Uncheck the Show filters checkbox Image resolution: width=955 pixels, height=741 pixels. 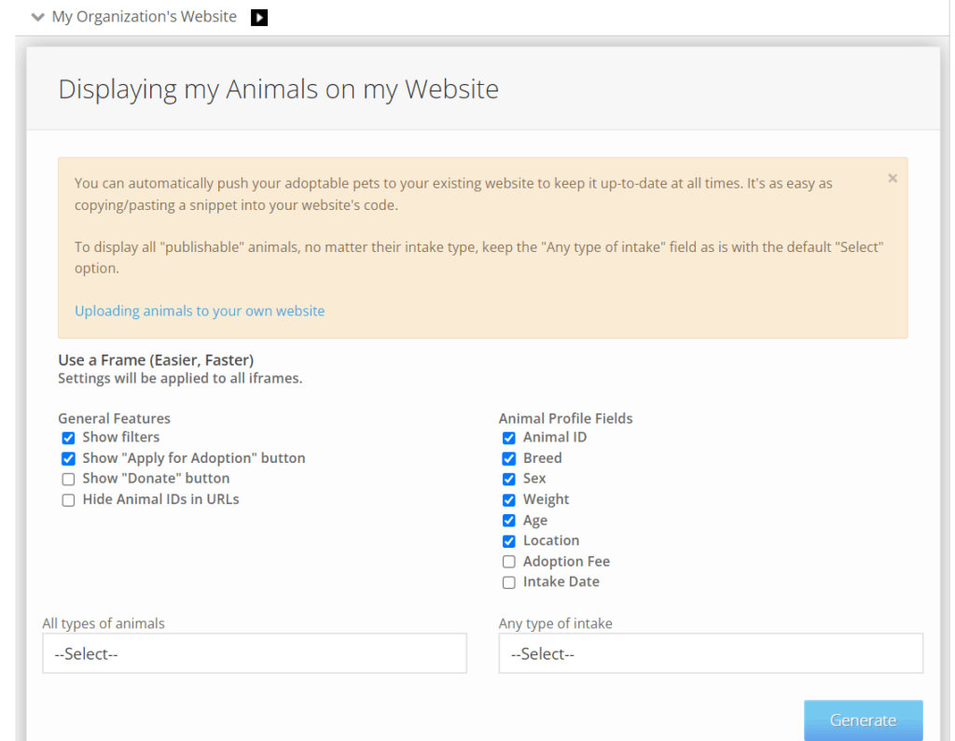[68, 438]
